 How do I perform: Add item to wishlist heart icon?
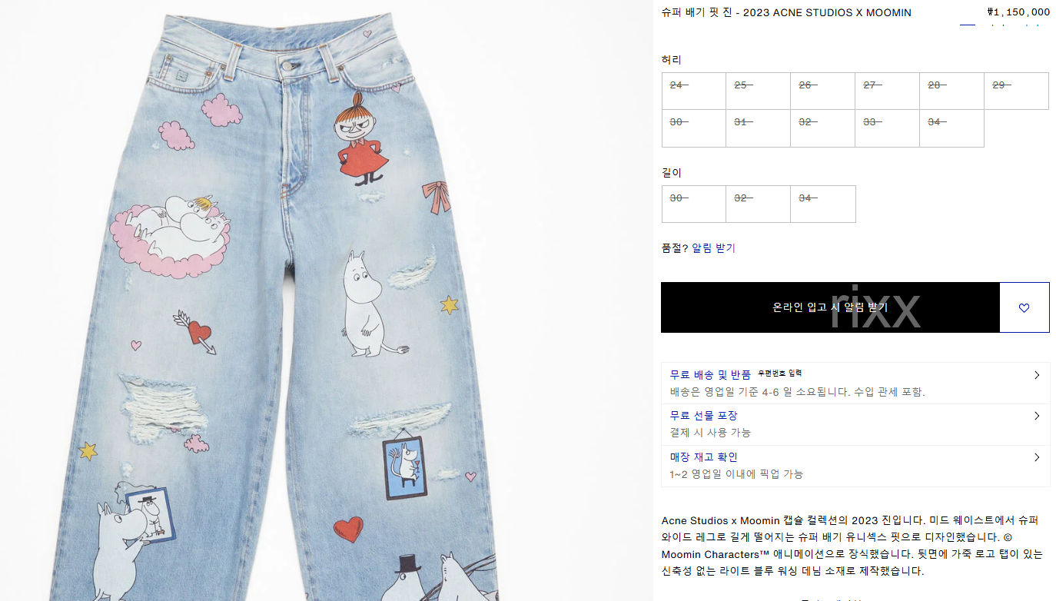1024,307
